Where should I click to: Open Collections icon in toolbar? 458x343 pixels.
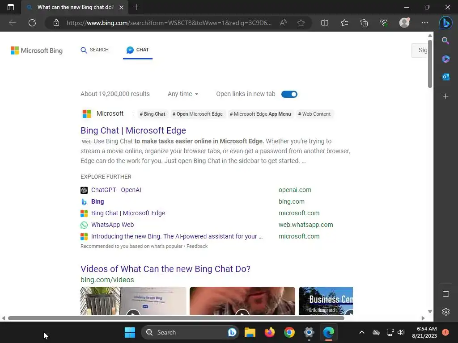click(364, 23)
